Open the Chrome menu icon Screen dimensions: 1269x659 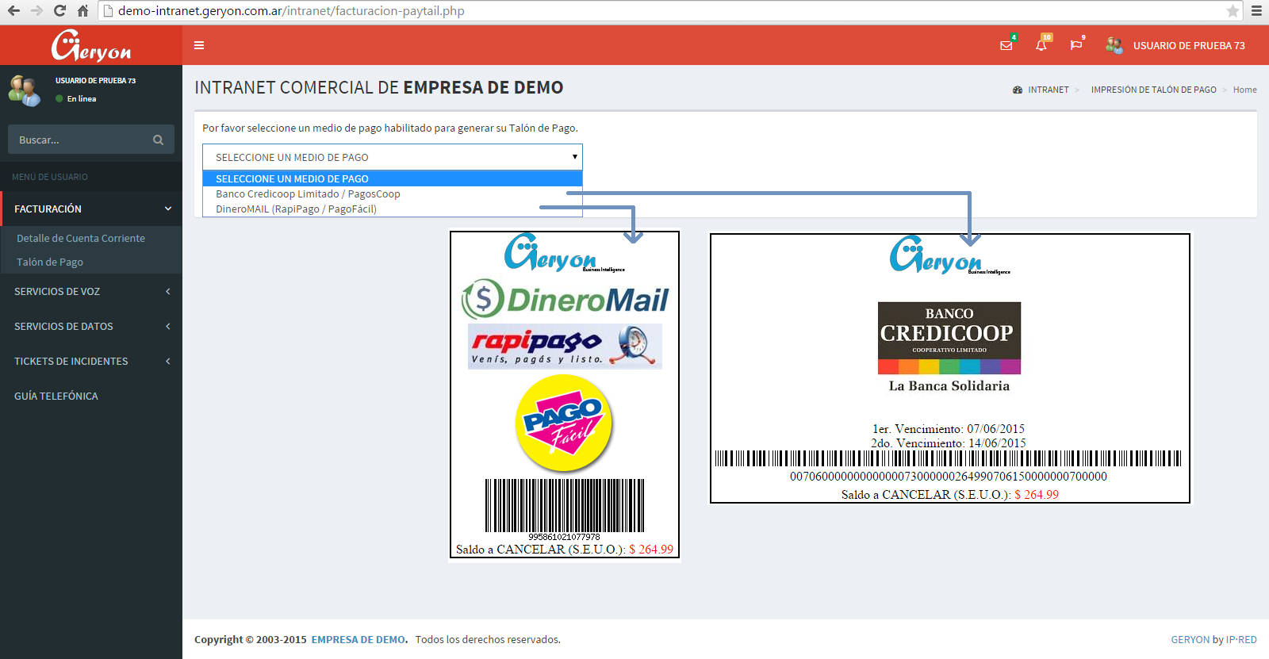[x=1256, y=11]
